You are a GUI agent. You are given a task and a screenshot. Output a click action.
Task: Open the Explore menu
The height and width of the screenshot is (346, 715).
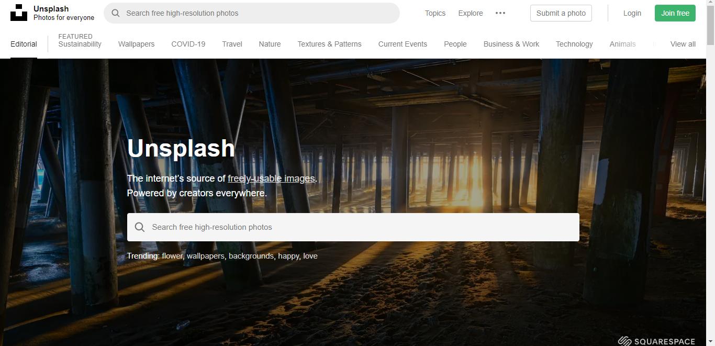click(471, 13)
